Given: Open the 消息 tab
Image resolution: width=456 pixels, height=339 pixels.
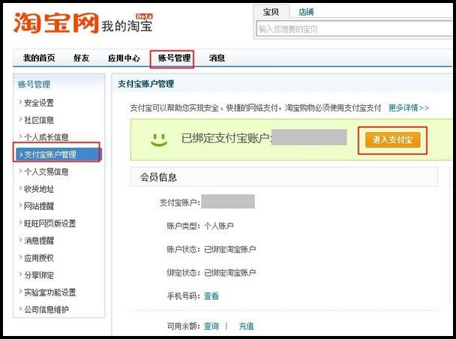Looking at the screenshot, I should tap(217, 58).
